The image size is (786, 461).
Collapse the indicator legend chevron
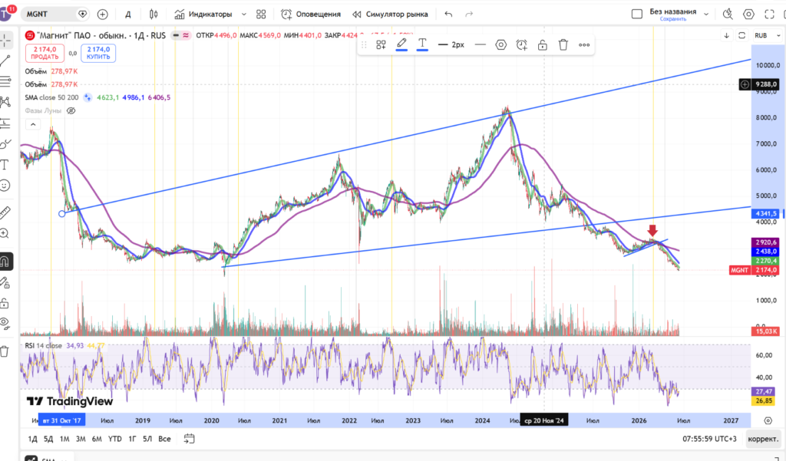[x=32, y=124]
